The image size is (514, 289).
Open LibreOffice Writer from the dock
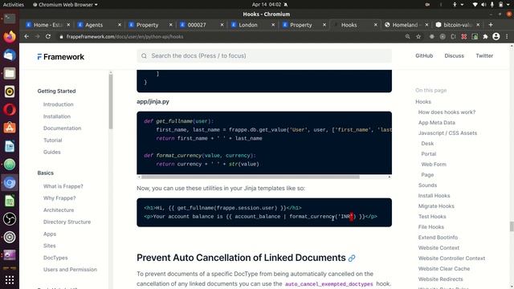[10, 146]
